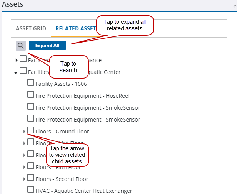Click the magnifier search icon
The width and height of the screenshot is (237, 194).
tap(21, 46)
